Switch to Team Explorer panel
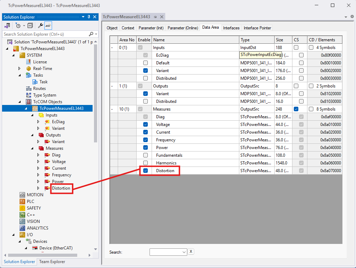356x268 pixels. tap(52, 262)
